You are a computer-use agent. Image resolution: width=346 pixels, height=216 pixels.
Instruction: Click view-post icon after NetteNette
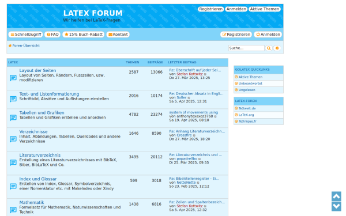(x=198, y=183)
